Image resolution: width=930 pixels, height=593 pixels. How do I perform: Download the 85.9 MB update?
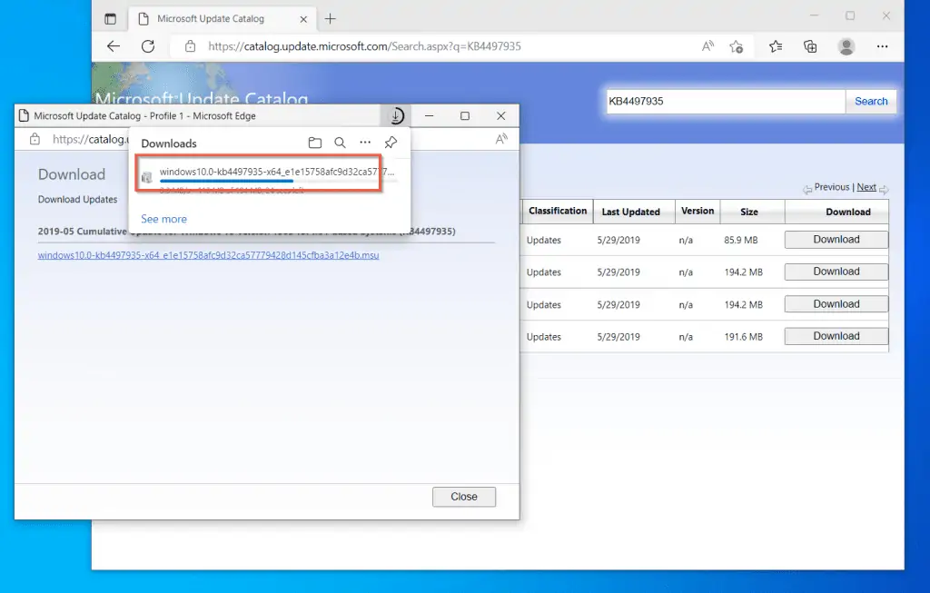click(x=836, y=240)
